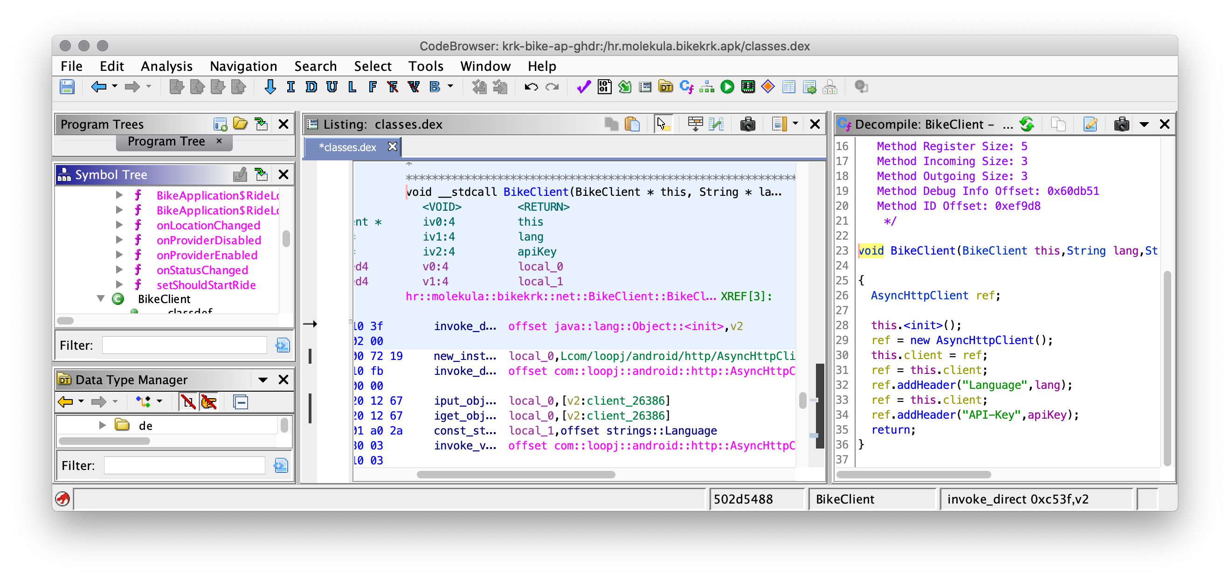Click the Decompile edit pencil note icon
Viewport: 1230px width, 580px height.
coord(1091,124)
